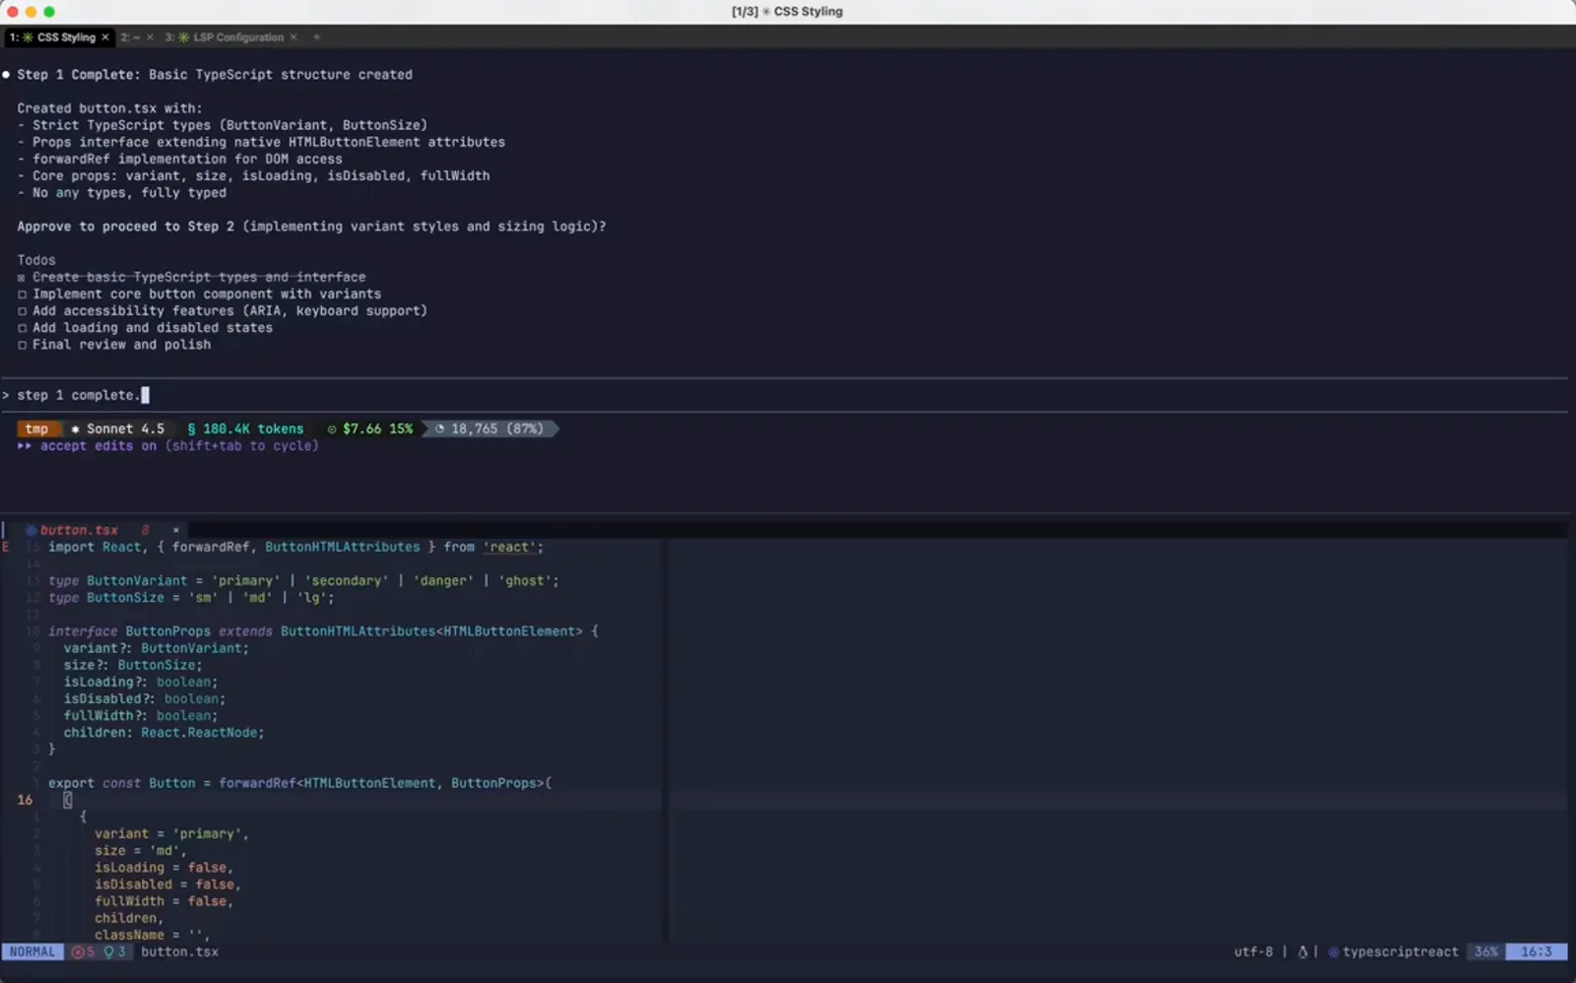This screenshot has height=983, width=1576.
Task: Click 'Step 1 Complete' heading in terminal output
Action: pos(214,75)
